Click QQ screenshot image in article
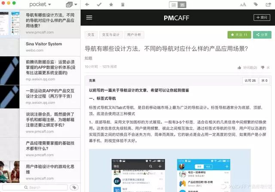This screenshot has width=275, height=192. [x=204, y=175]
